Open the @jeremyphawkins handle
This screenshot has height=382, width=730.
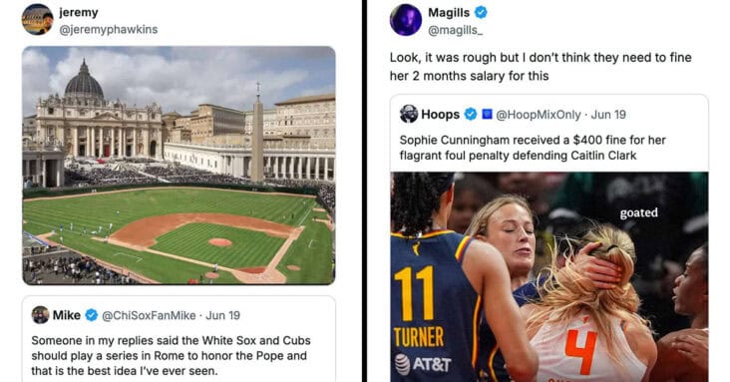point(108,29)
